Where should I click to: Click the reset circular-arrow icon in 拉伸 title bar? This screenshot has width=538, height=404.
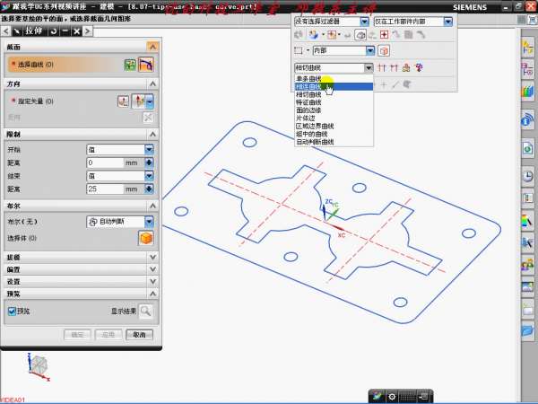click(x=54, y=31)
